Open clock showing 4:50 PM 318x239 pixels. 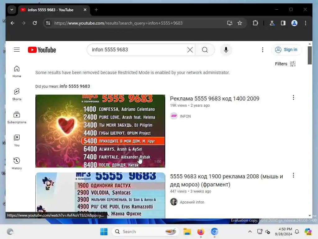283,232
